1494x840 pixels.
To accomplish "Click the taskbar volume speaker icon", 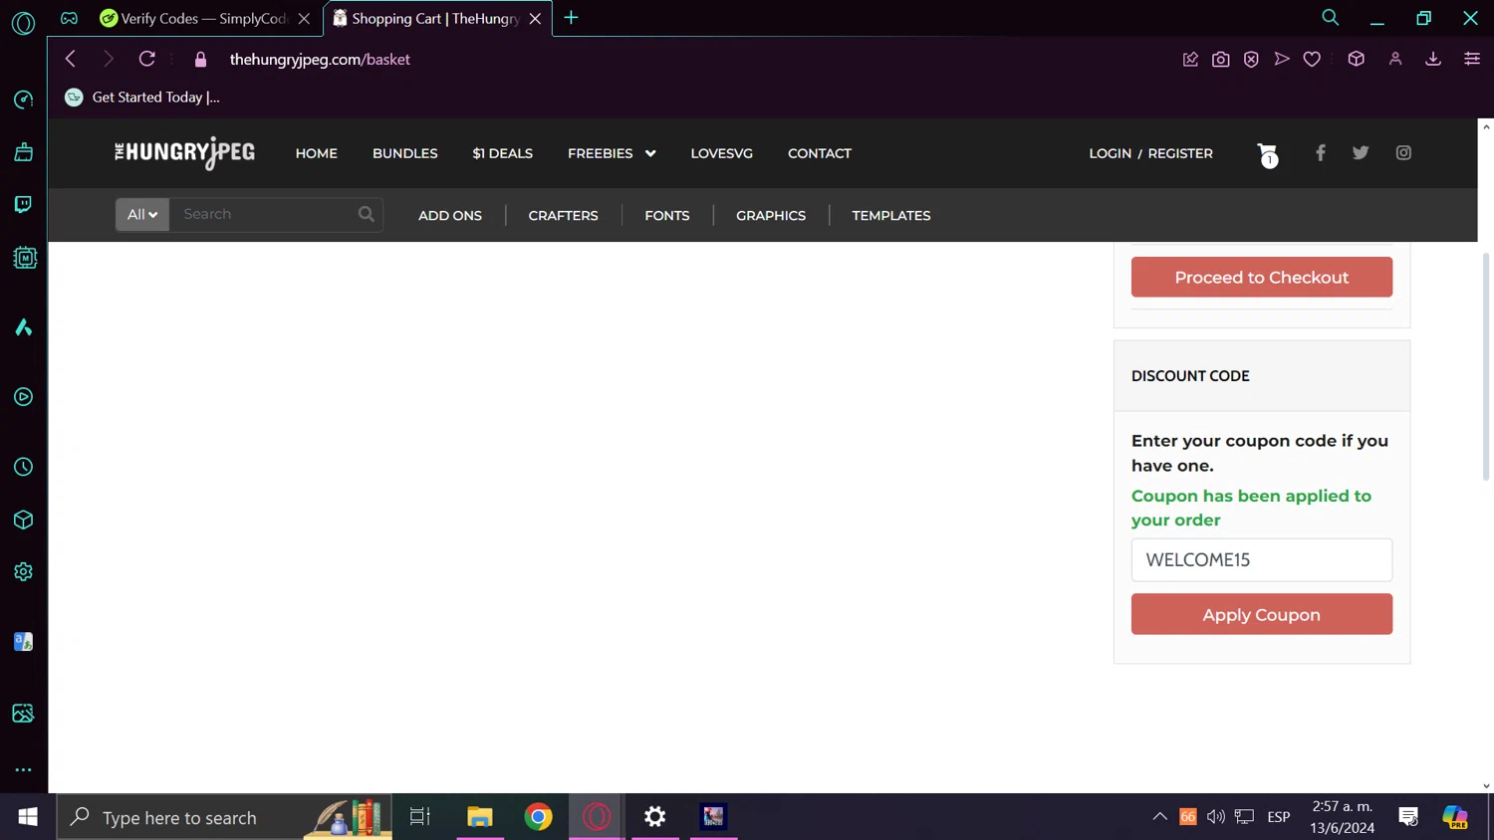I will 1216,817.
